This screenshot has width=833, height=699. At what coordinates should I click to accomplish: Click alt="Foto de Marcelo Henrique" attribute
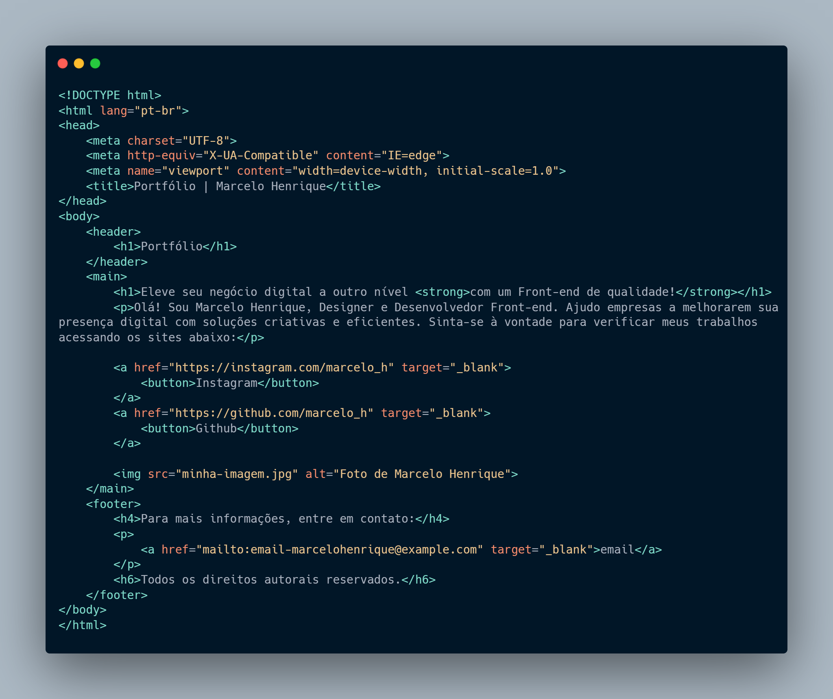[408, 474]
